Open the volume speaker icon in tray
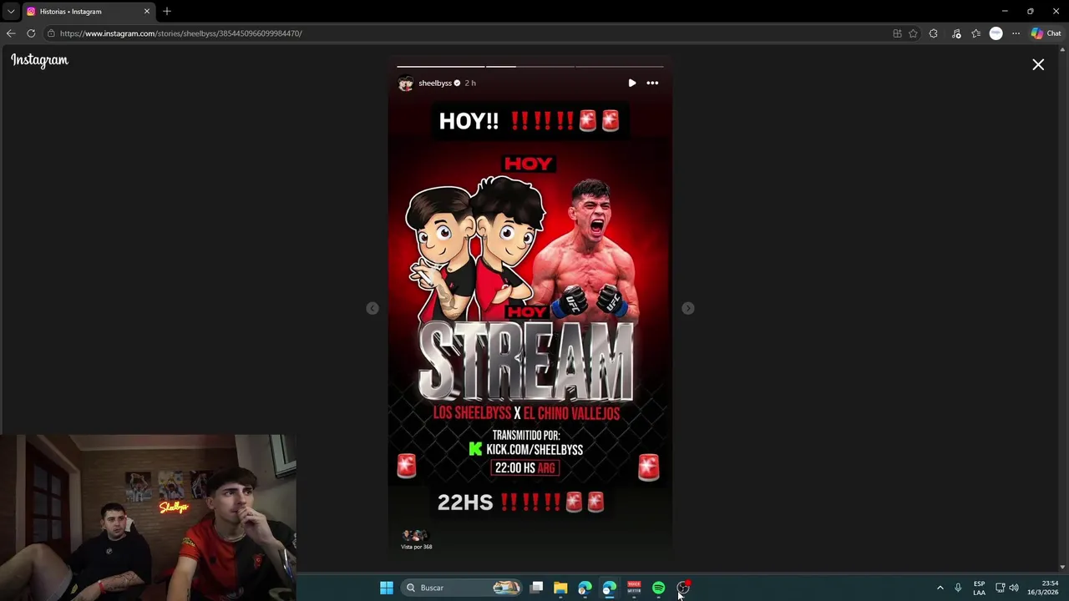The width and height of the screenshot is (1069, 601). (1014, 588)
